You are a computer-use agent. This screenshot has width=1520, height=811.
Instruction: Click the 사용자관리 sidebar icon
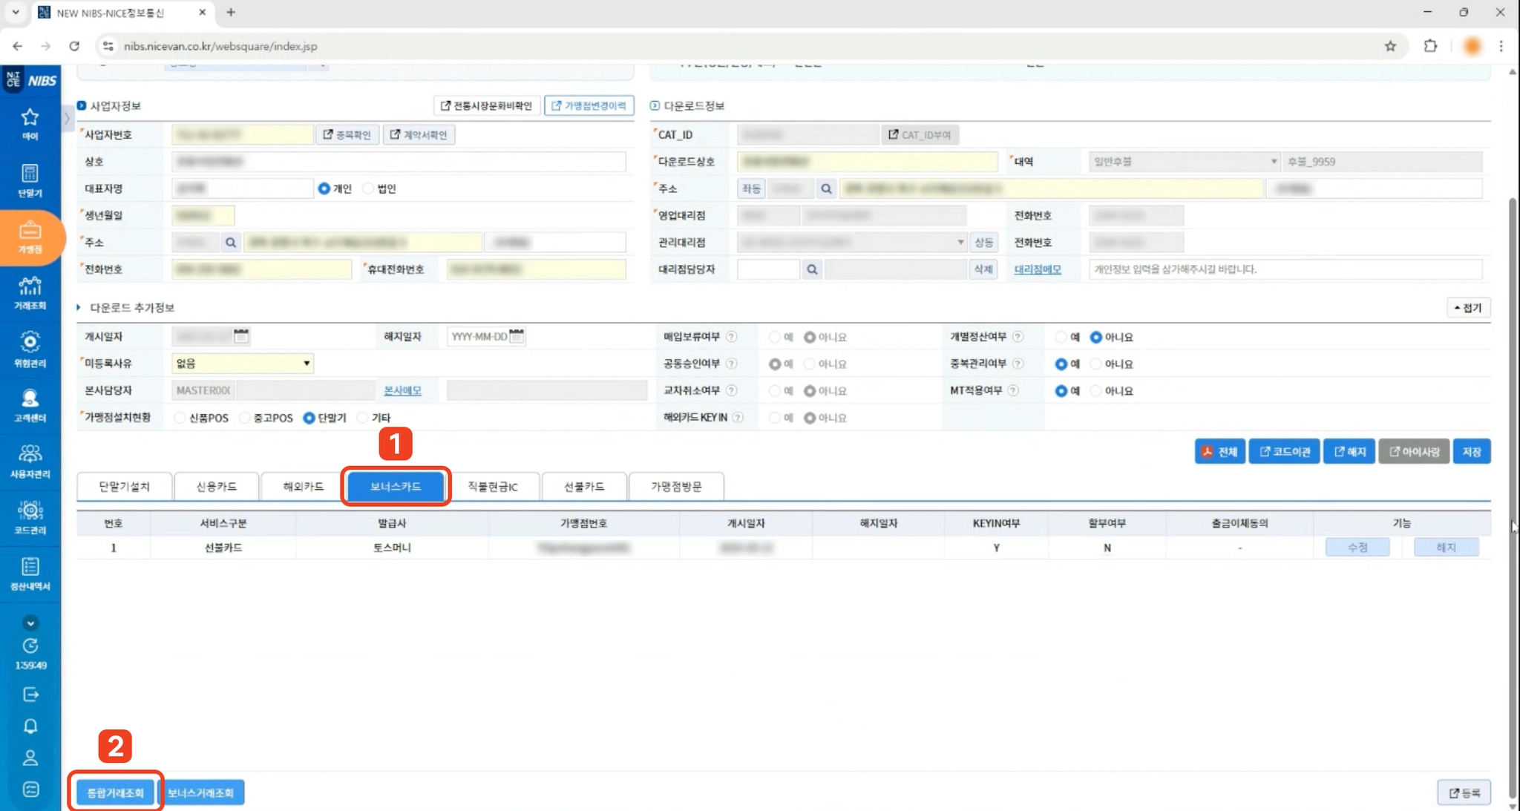click(x=30, y=461)
